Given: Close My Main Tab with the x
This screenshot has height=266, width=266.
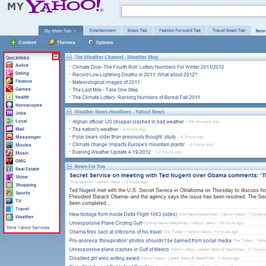Looking at the screenshot, I should point(75,31).
